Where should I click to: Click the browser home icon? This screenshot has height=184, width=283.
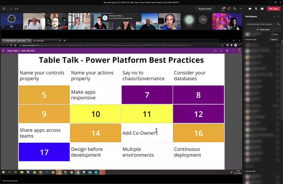(15, 45)
